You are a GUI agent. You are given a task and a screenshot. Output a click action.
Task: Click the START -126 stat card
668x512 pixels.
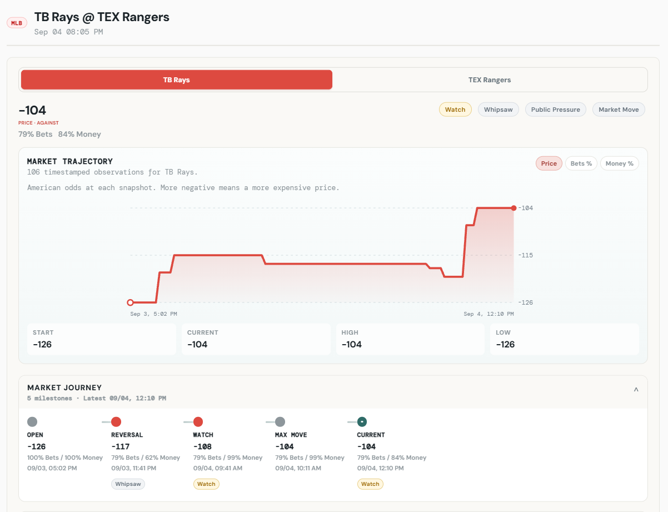point(102,339)
